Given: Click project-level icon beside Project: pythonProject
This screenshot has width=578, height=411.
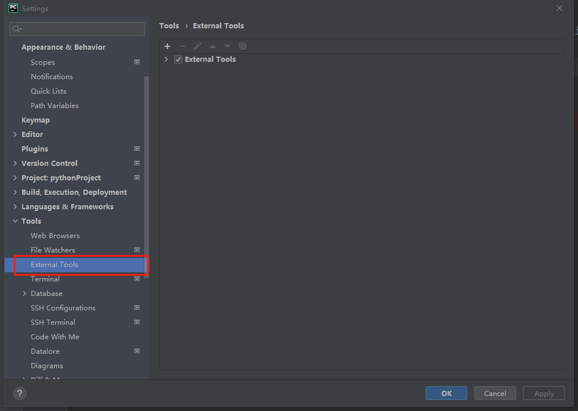Looking at the screenshot, I should [x=137, y=177].
